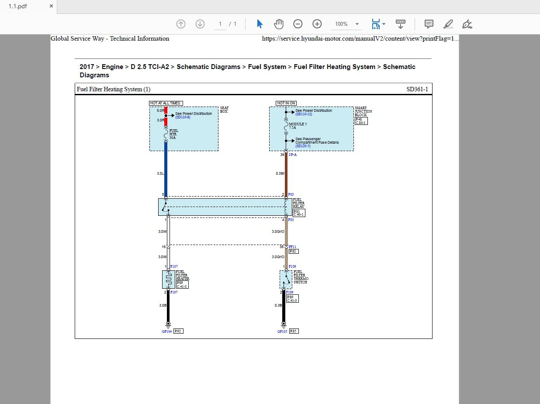Activate the hand pan tool

(279, 24)
